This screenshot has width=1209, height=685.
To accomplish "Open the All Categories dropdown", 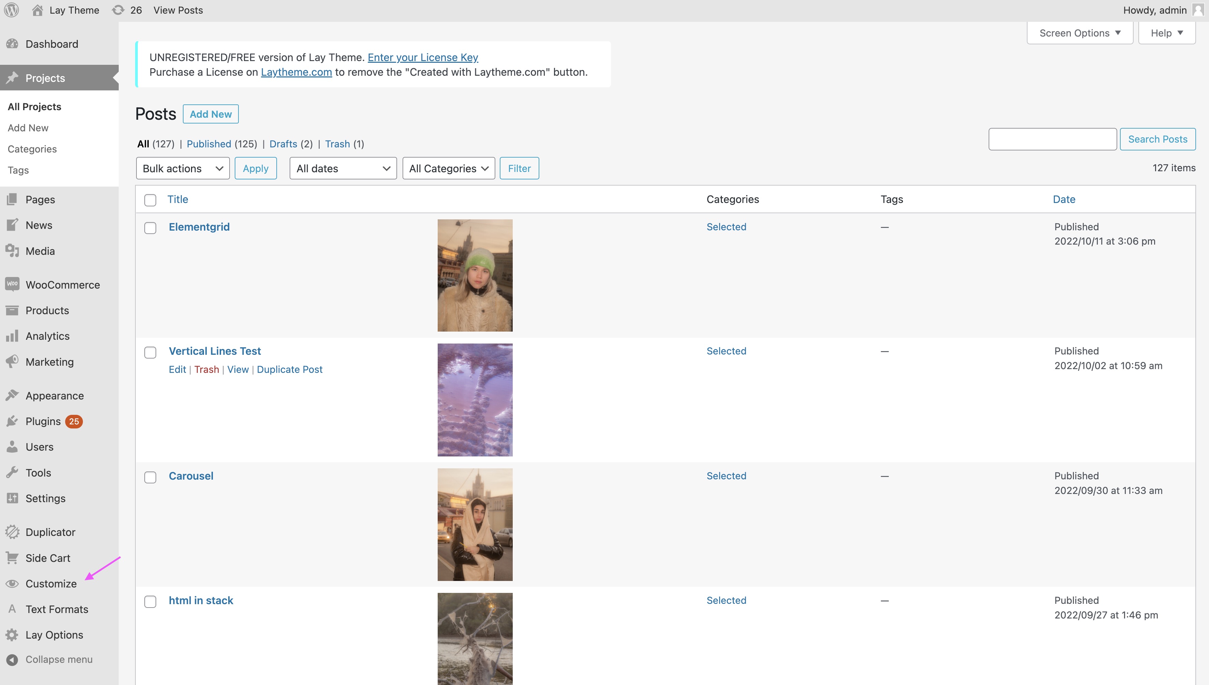I will tap(448, 168).
